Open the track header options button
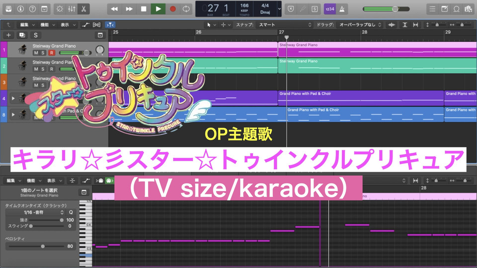The image size is (477, 268). [x=100, y=35]
